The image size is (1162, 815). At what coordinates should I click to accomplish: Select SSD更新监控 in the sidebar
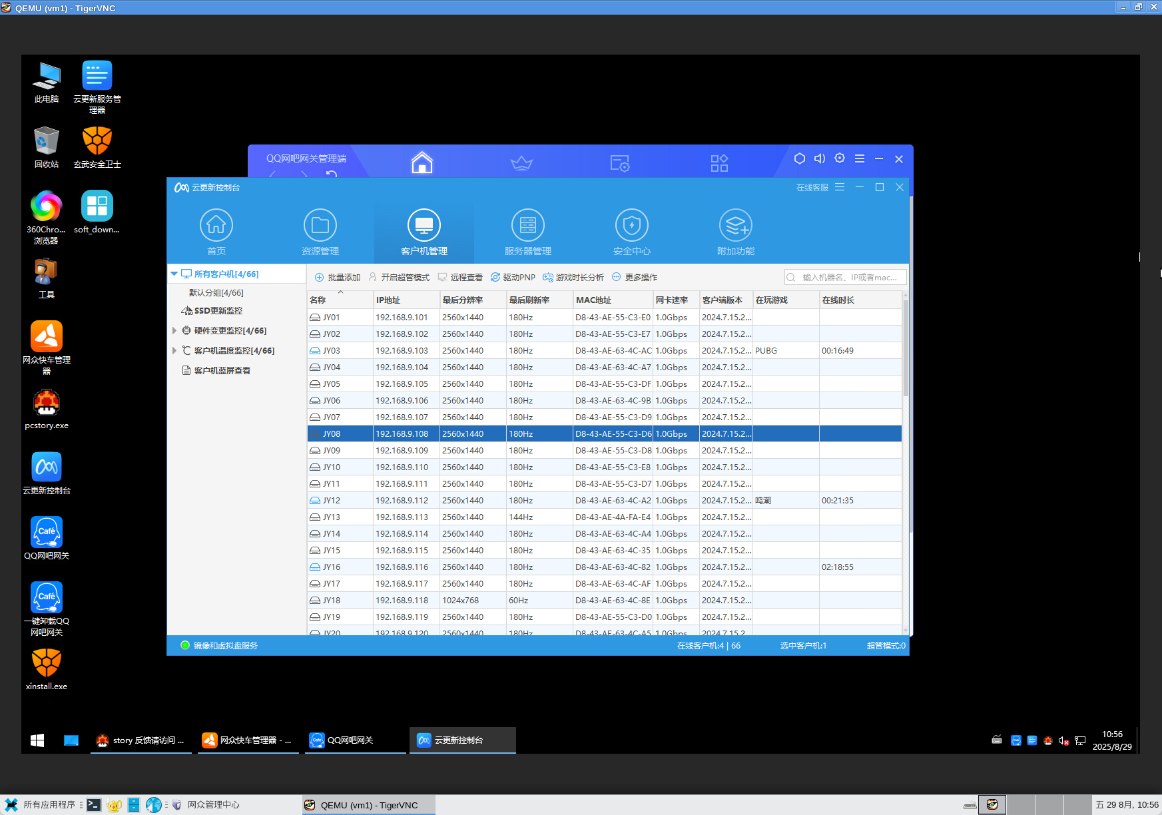pyautogui.click(x=218, y=311)
